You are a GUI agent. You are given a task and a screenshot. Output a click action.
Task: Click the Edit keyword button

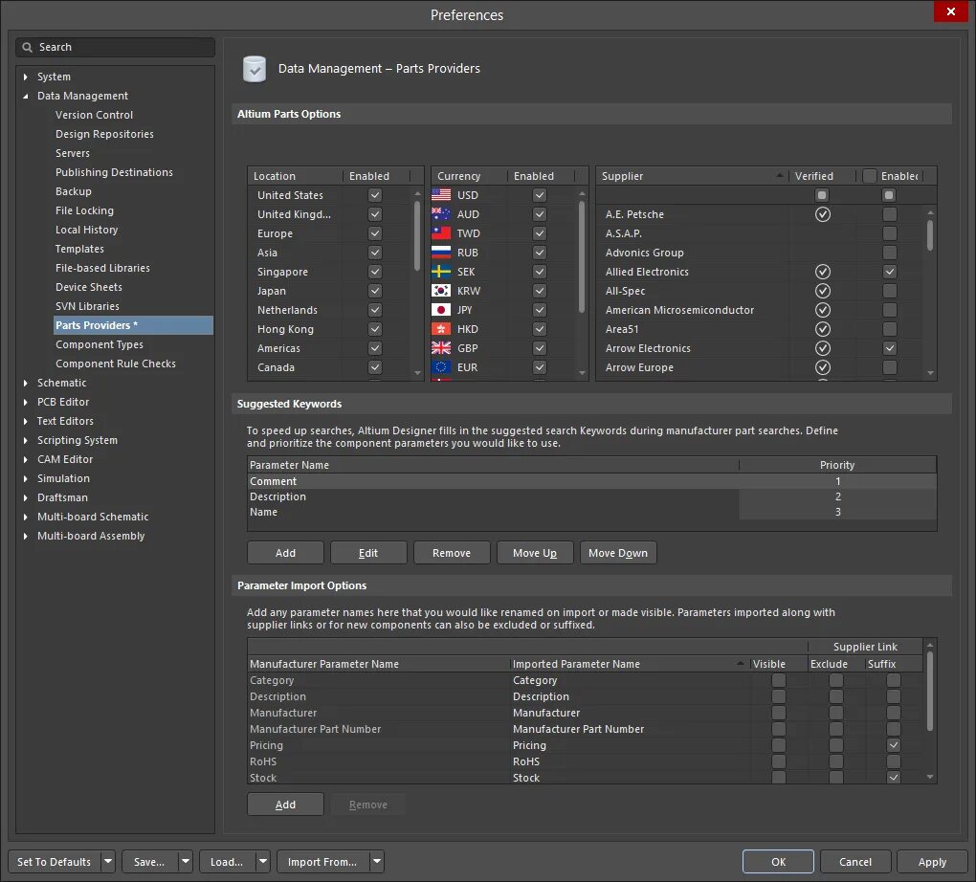[x=368, y=553]
